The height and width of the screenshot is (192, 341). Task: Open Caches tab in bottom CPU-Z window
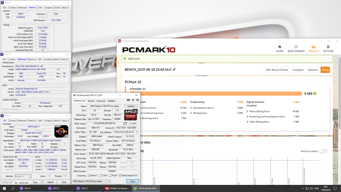point(13,120)
